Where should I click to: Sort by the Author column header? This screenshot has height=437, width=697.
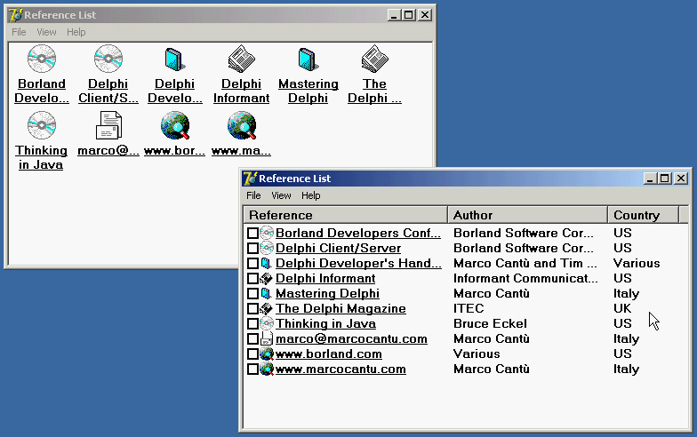[527, 215]
